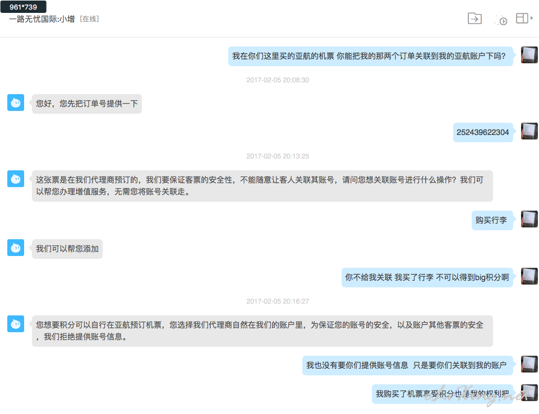The height and width of the screenshot is (414, 539).
Task: Select the 您好，您先把订单号提供一下 bubble
Action: point(87,104)
